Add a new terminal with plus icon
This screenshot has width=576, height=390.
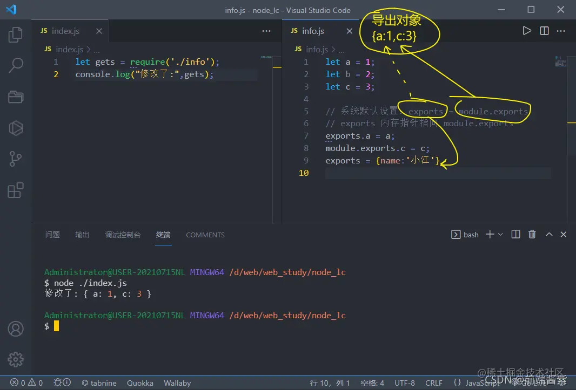pos(490,234)
